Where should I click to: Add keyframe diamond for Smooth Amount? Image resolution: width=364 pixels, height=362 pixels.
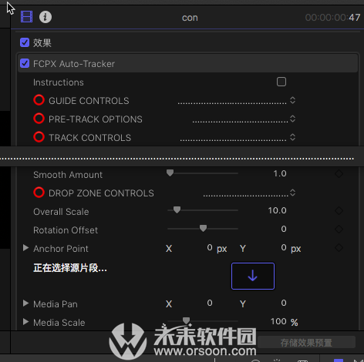click(x=339, y=174)
